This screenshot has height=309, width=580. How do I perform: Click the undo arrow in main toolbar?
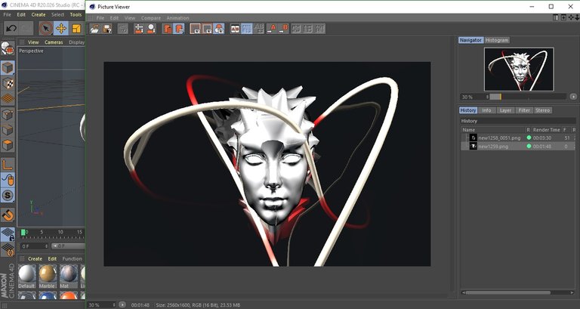click(x=11, y=28)
